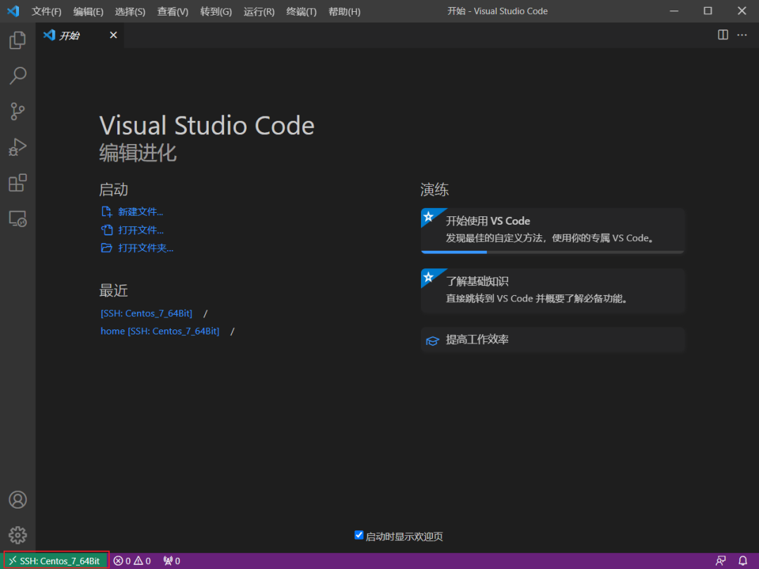
Task: Open the editor More Actions ellipsis
Action: pos(742,35)
